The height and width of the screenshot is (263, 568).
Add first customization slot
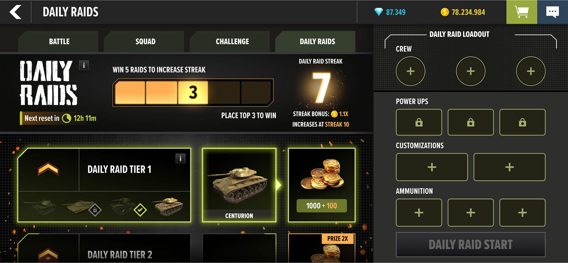[432, 167]
